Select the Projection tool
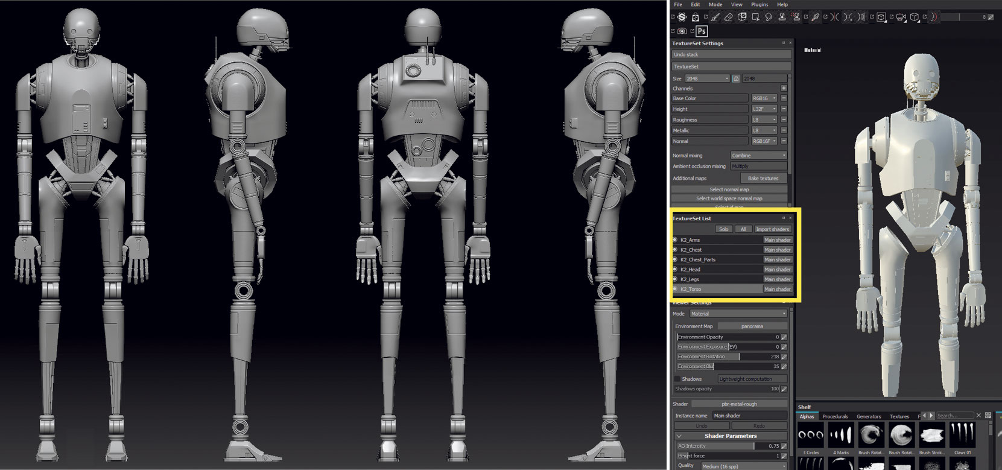The height and width of the screenshot is (470, 1002). (x=742, y=17)
